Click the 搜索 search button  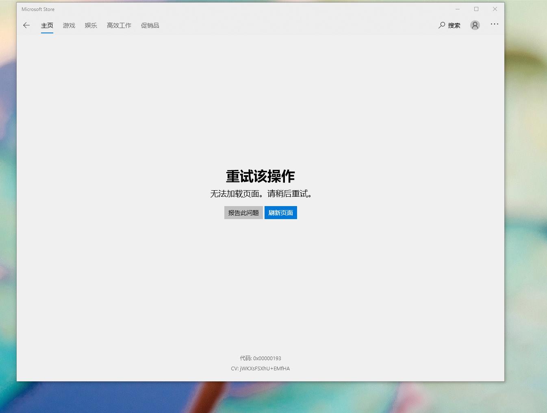[x=449, y=25]
